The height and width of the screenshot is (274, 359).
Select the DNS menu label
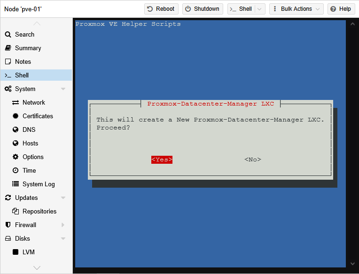pos(29,130)
